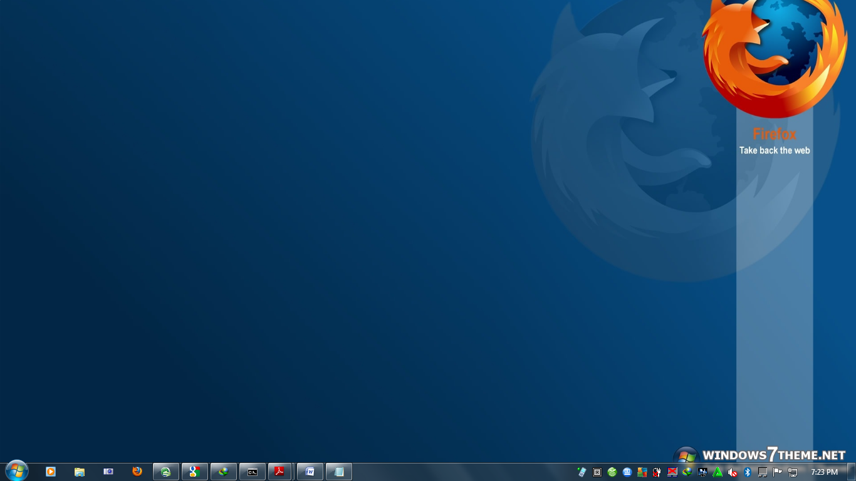Switch to the Google app taskbar button
The image size is (856, 481).
tap(195, 472)
